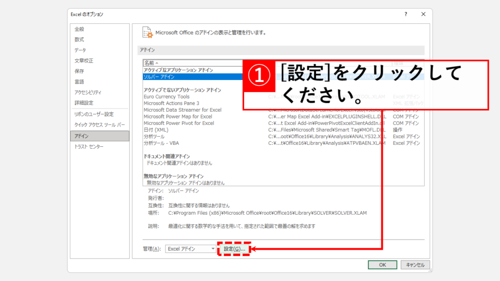Switch to 詳細設定 category
The image size is (500, 281).
point(84,103)
